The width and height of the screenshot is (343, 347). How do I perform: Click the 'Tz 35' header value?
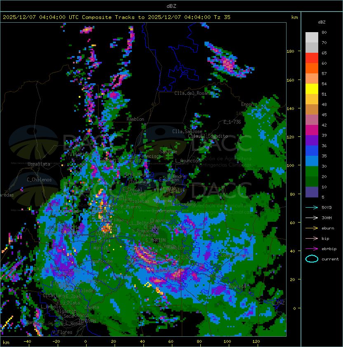click(222, 17)
